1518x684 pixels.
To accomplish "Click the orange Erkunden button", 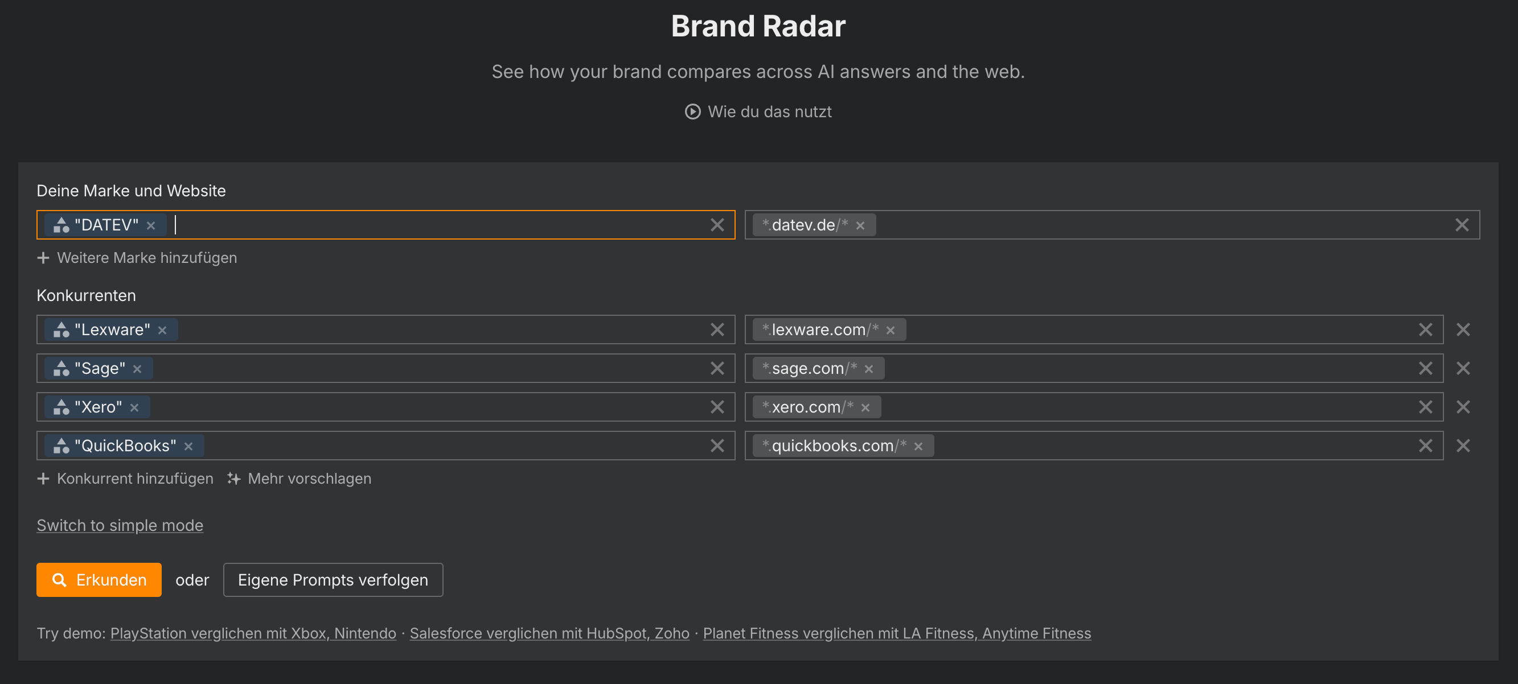I will pos(99,580).
